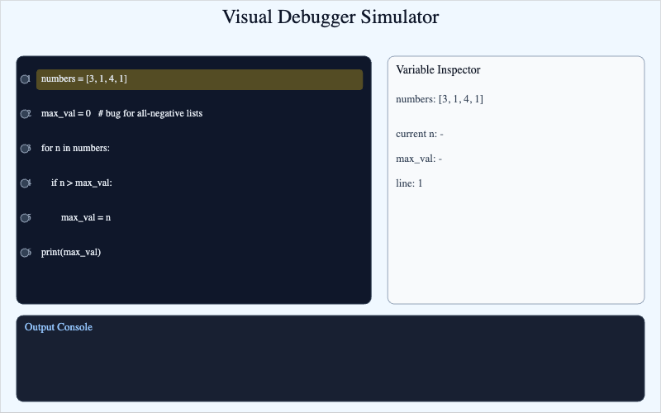The width and height of the screenshot is (661, 413).
Task: Click the 'line: 1' inspector entry
Action: 410,183
